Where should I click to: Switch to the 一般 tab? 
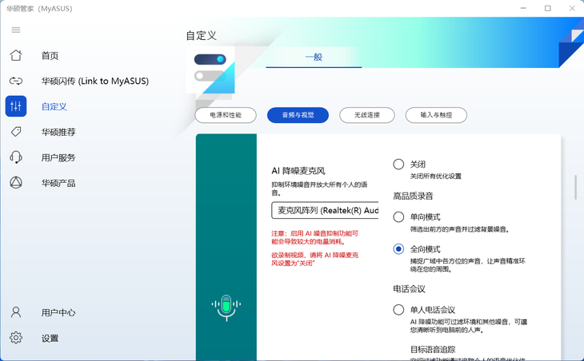tap(314, 57)
